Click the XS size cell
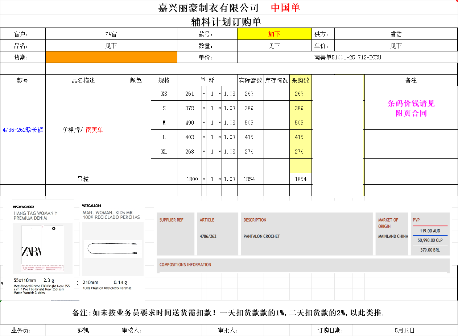Screen dimensions: 458x336 (164, 93)
